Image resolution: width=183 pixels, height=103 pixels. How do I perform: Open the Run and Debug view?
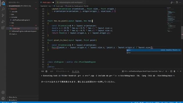[x=3, y=21]
